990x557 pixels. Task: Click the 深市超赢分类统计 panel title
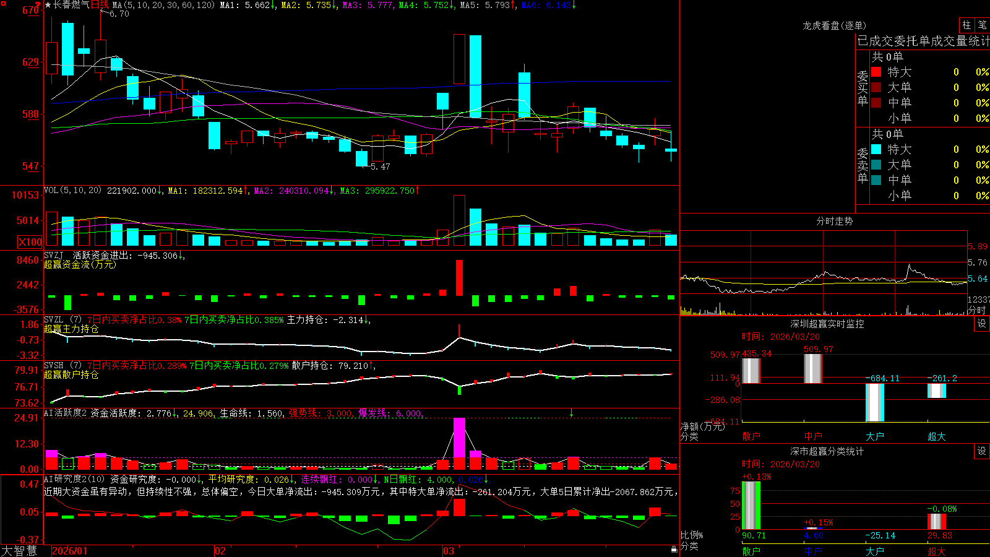pyautogui.click(x=827, y=451)
